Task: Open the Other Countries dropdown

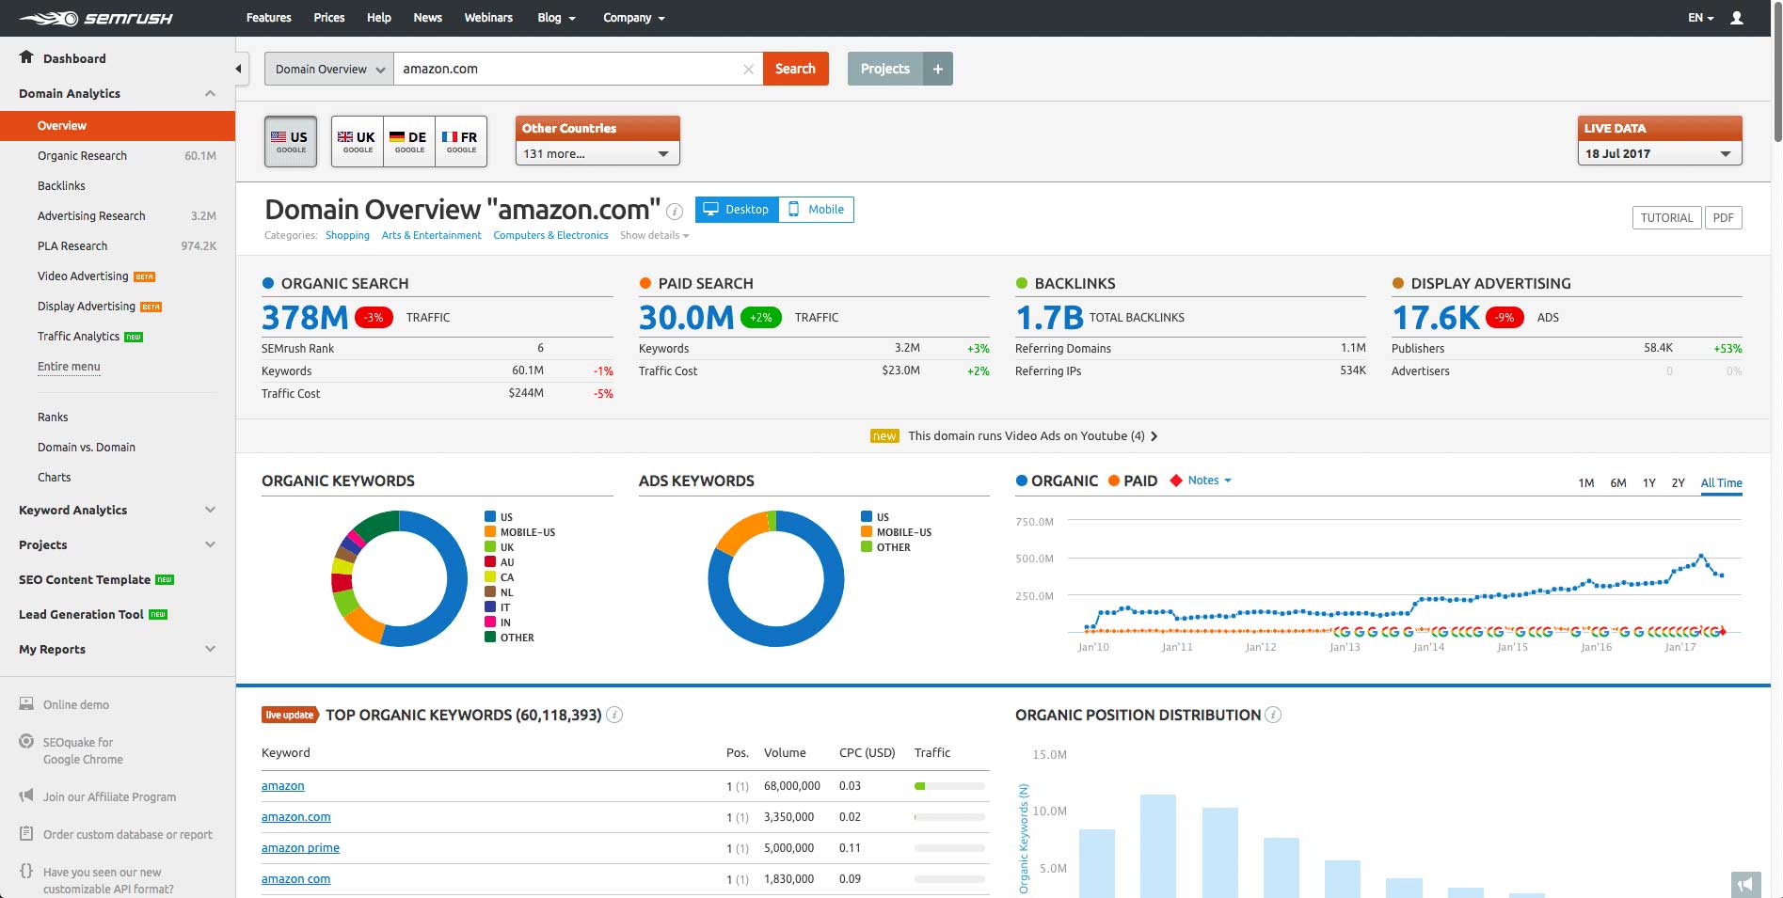Action: pos(597,153)
